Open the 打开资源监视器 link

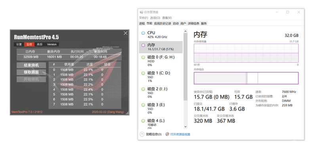[180, 134]
